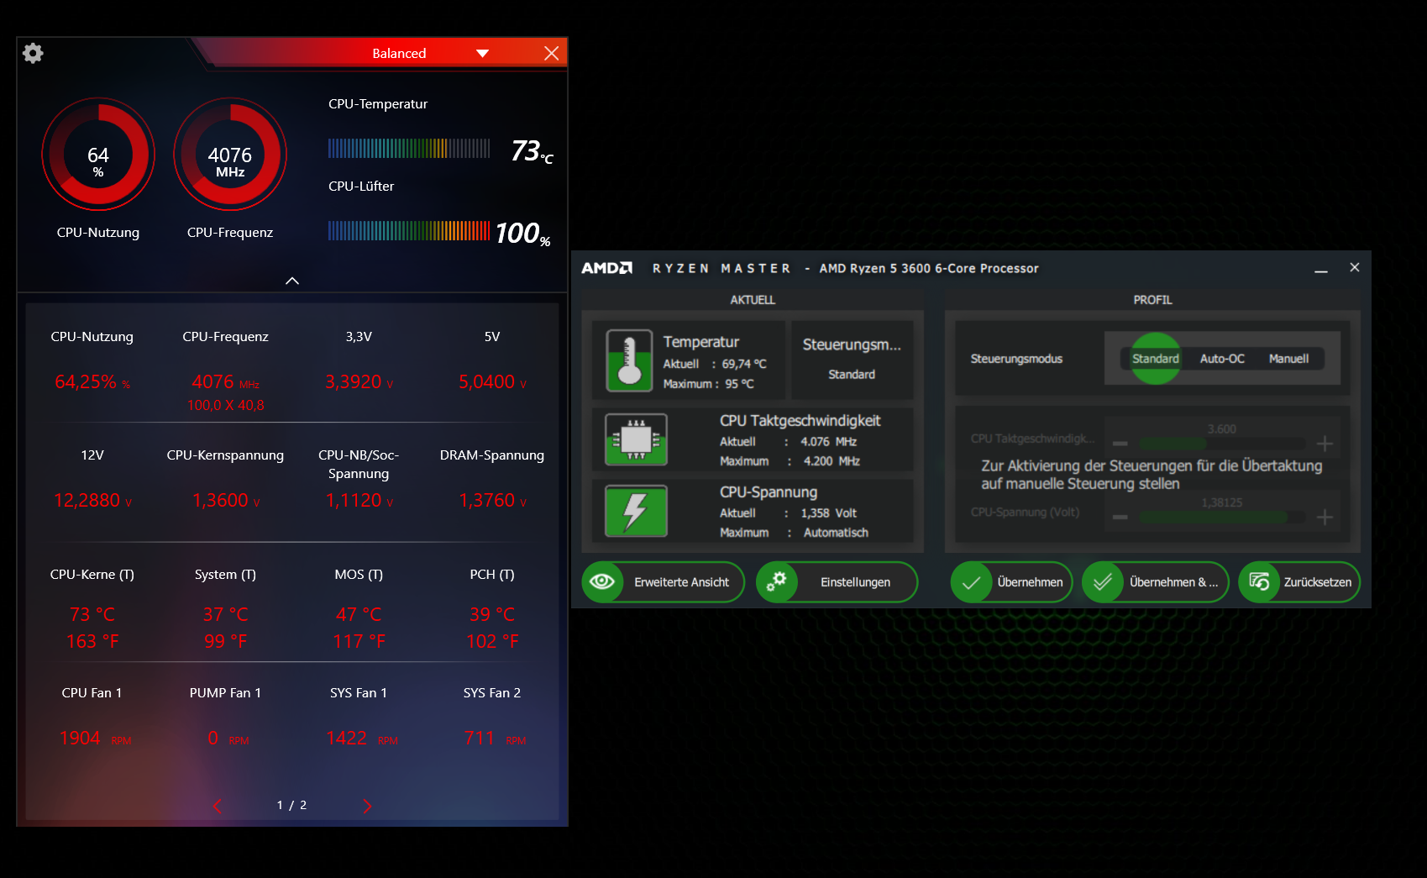Click the 100,0 X 40,8 multiplier text
Image resolution: width=1427 pixels, height=878 pixels.
[x=225, y=405]
